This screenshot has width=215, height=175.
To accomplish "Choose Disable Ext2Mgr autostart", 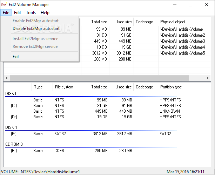I will tap(36, 29).
